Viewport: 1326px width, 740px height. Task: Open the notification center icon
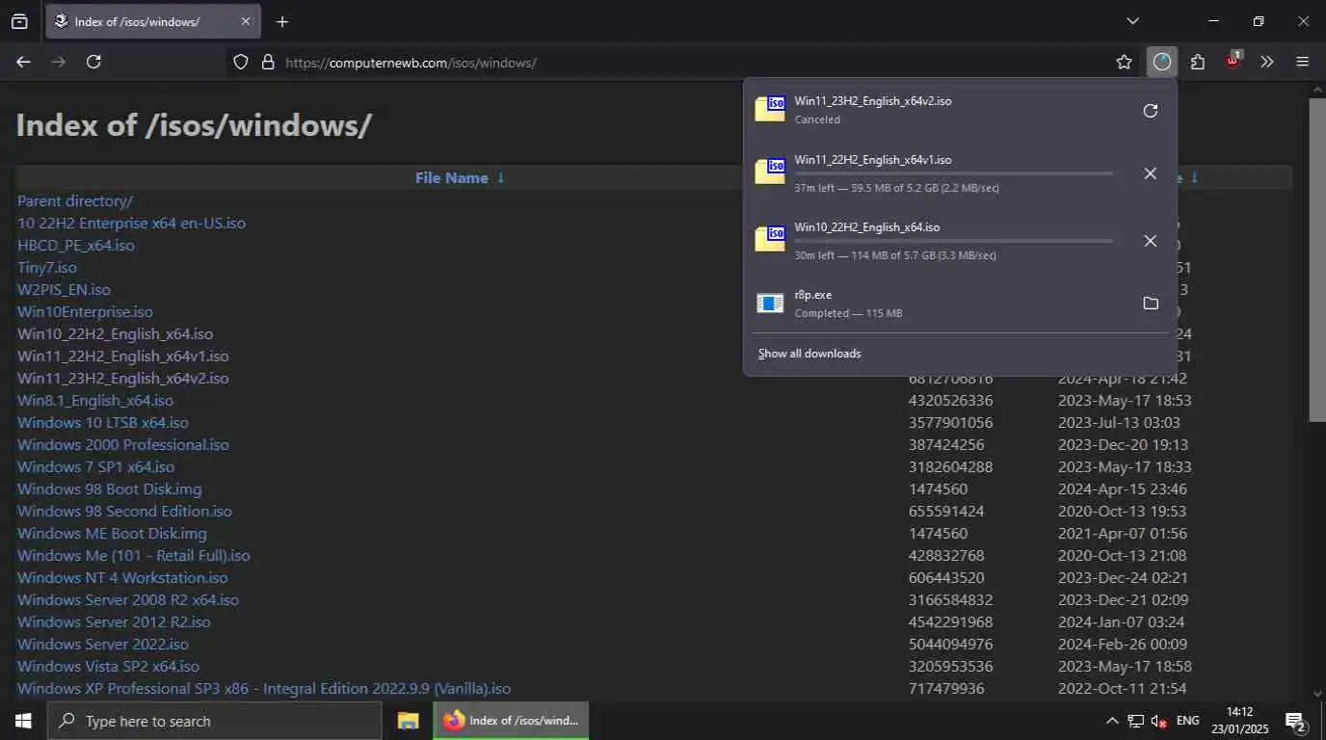click(x=1295, y=722)
